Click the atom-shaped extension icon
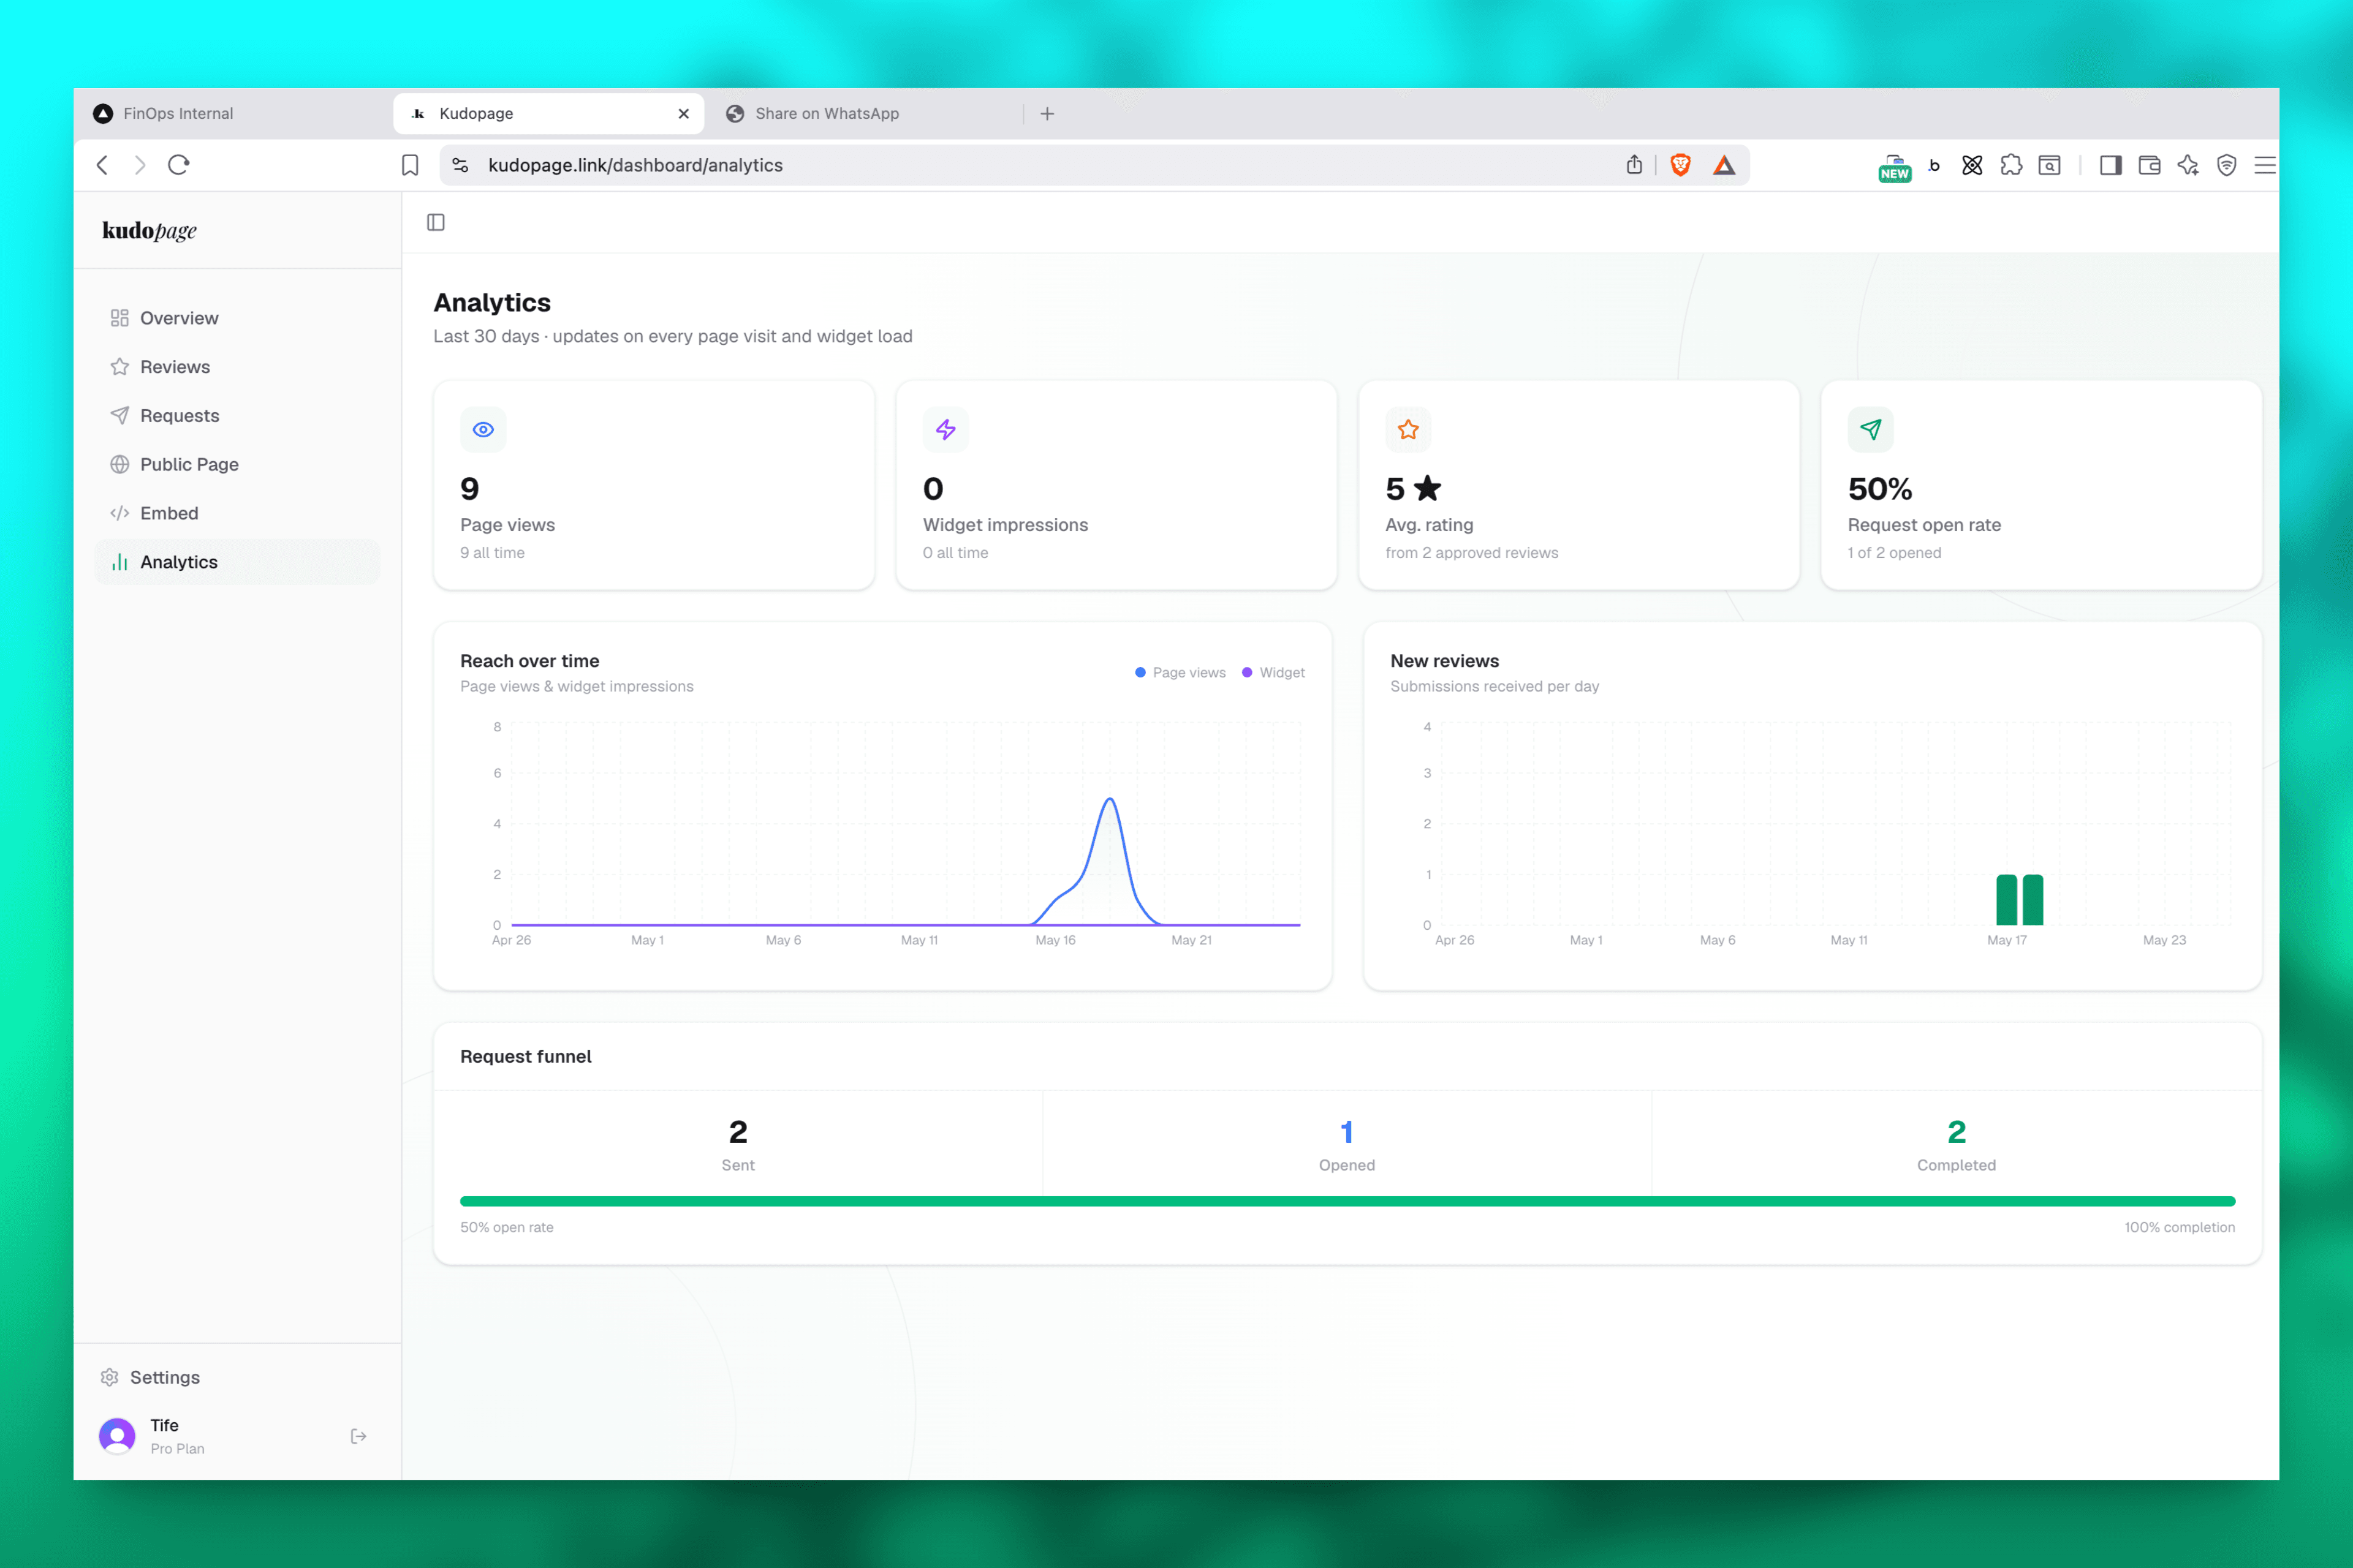2353x1568 pixels. (x=1972, y=165)
